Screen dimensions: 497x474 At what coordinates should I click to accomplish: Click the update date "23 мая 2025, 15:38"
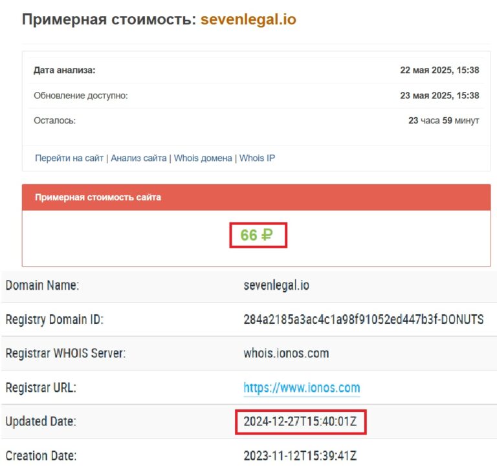[x=439, y=95]
